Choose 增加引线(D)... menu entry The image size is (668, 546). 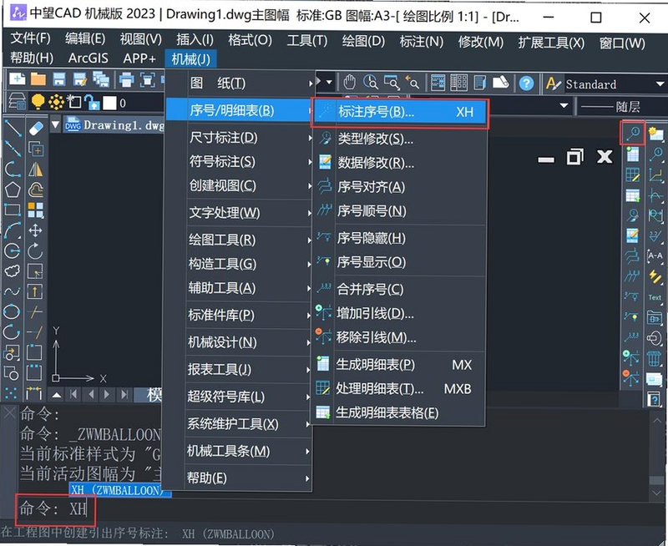click(x=400, y=314)
